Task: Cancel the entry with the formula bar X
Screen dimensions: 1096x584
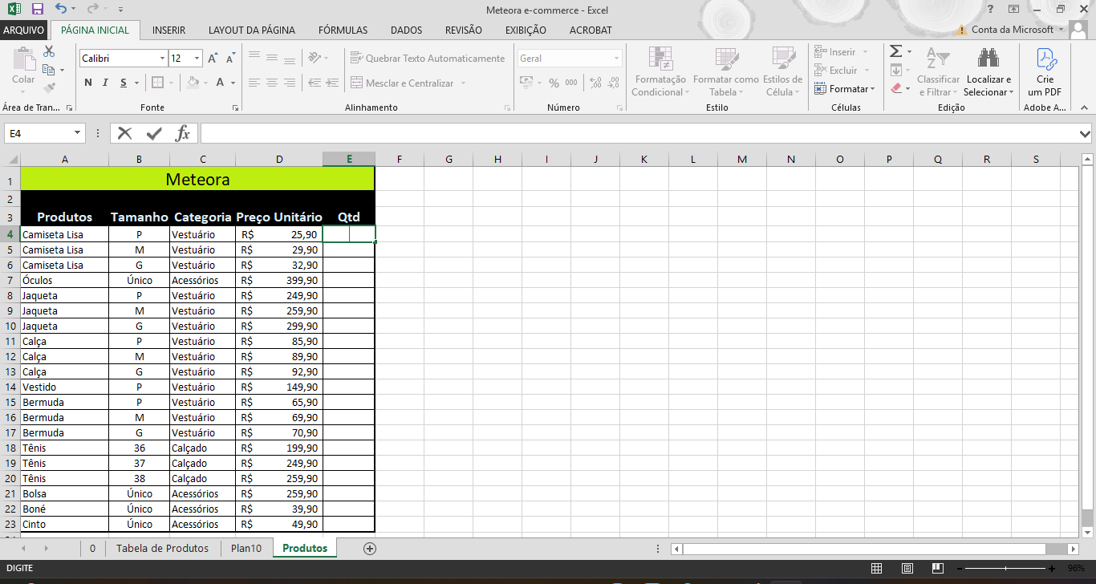Action: coord(125,133)
